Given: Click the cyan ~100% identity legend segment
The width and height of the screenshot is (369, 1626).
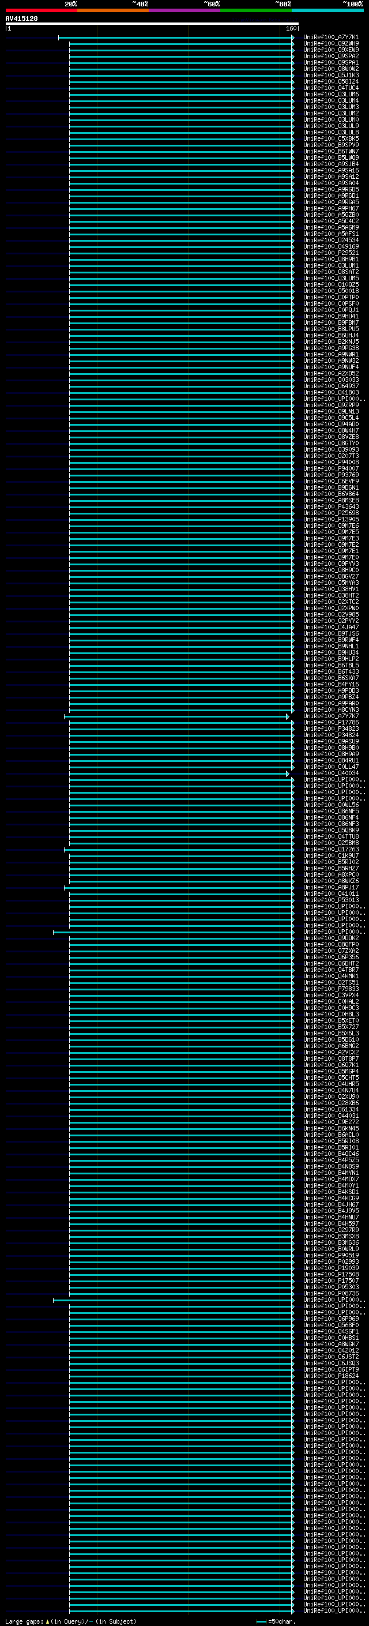Looking at the screenshot, I should [328, 10].
